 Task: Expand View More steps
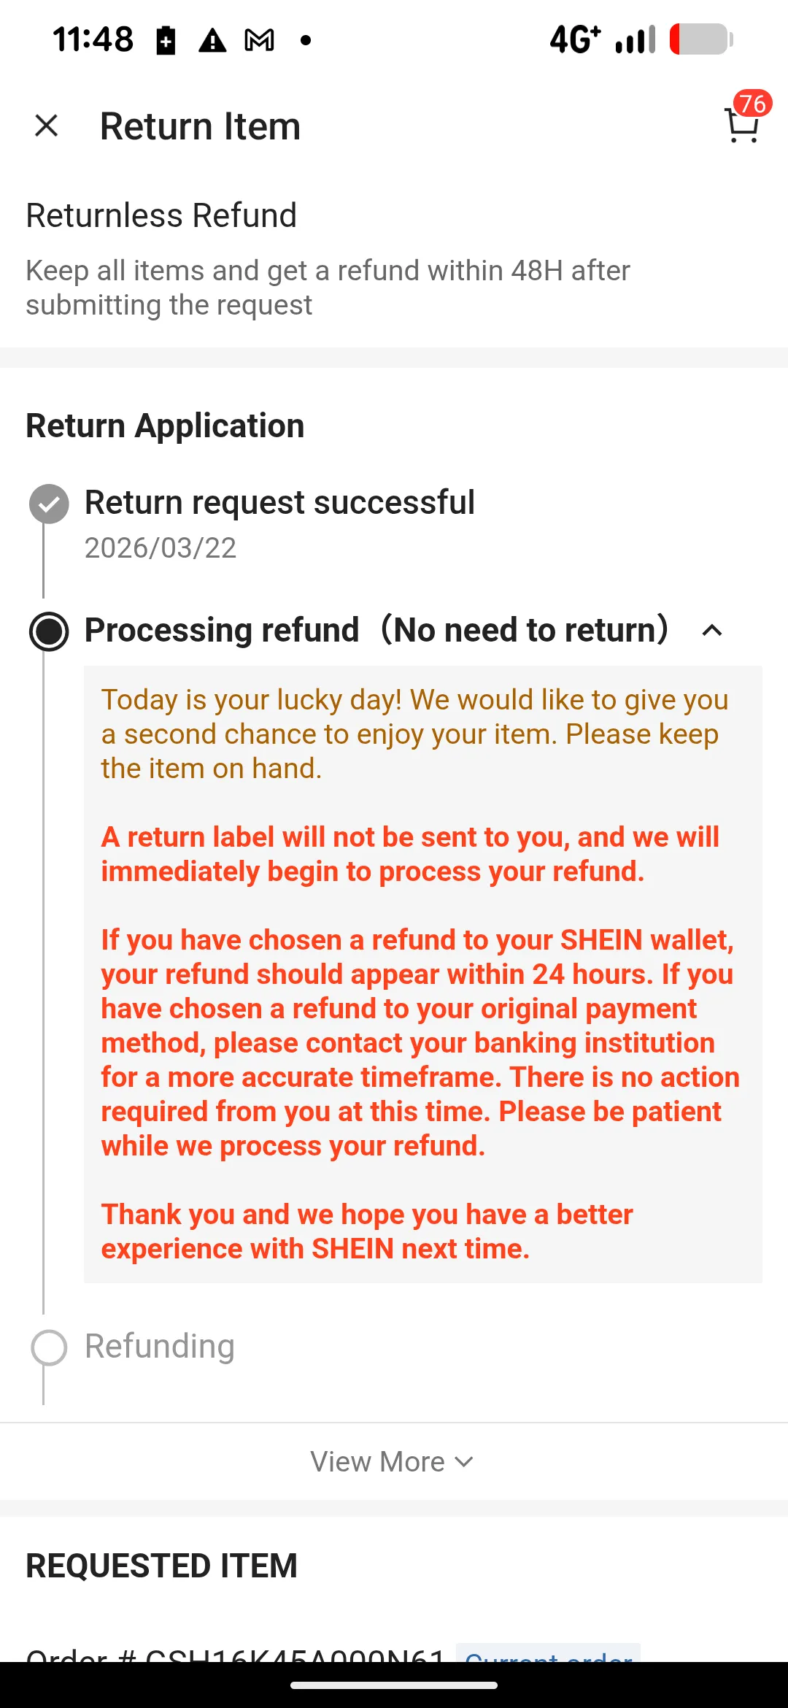coord(393,1461)
